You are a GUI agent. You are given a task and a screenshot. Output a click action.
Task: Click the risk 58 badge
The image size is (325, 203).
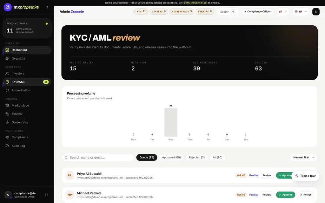(241, 195)
